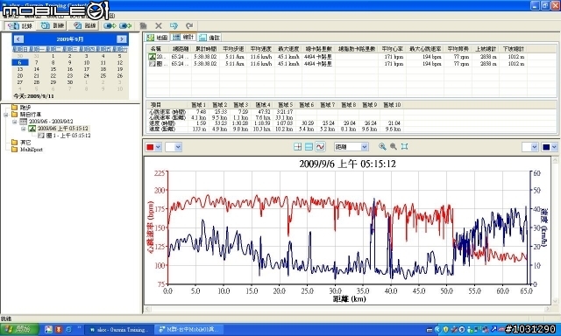The width and height of the screenshot is (561, 336).
Task: Toggle the crosshair grid chart button
Action: point(297,147)
